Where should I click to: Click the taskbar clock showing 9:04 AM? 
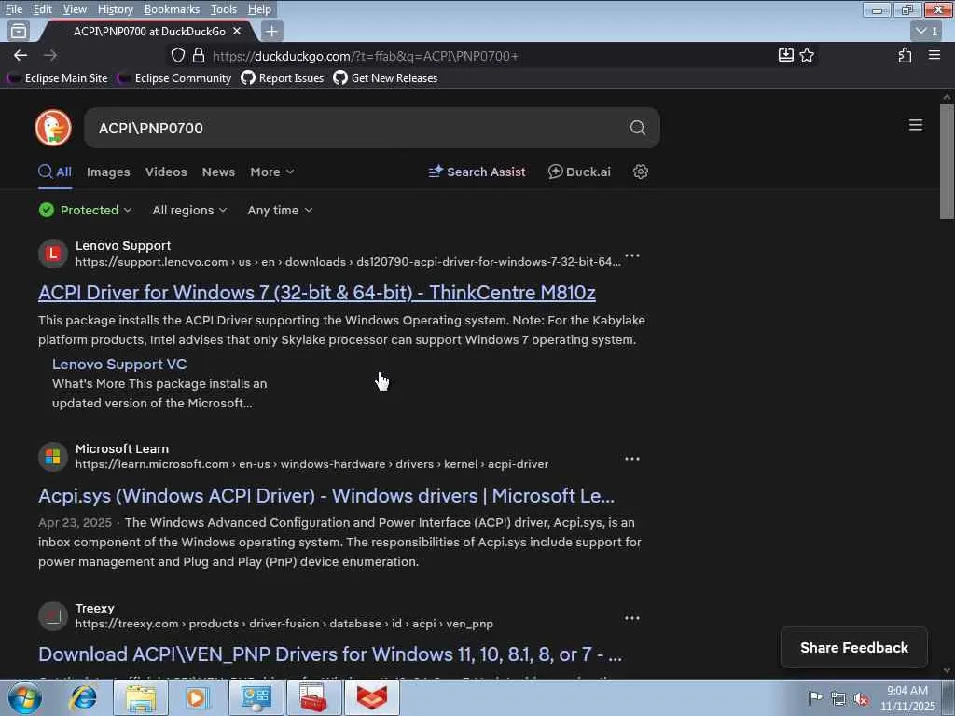907,697
